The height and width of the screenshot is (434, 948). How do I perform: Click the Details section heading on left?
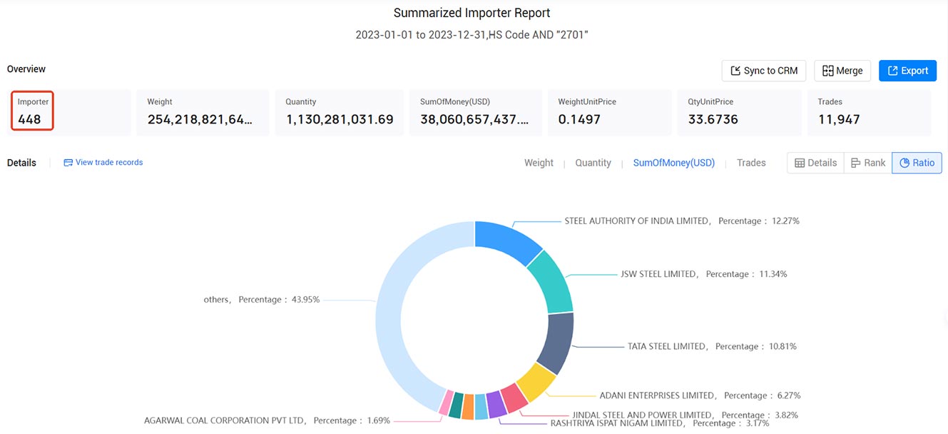point(21,163)
